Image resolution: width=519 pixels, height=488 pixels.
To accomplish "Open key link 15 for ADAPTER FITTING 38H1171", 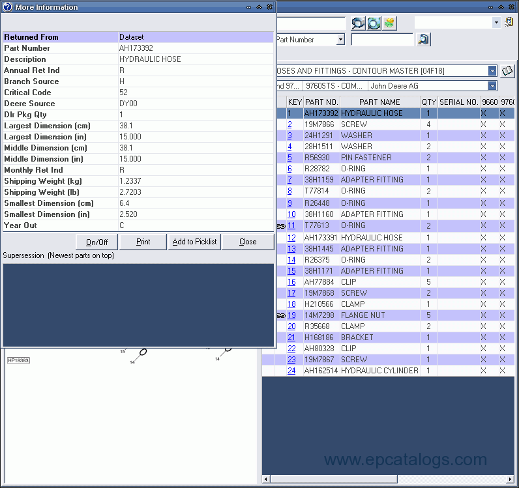I will pyautogui.click(x=291, y=271).
